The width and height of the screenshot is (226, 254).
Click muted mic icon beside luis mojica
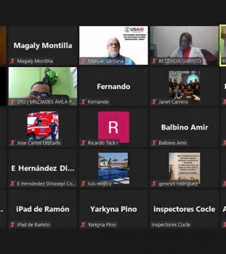point(83,183)
